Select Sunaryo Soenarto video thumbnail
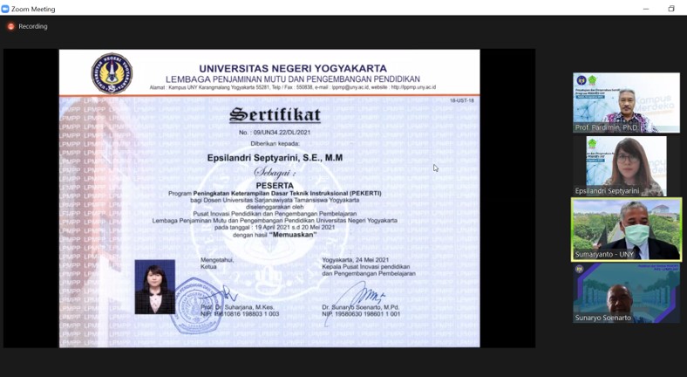This screenshot has width=687, height=377. coord(627,293)
